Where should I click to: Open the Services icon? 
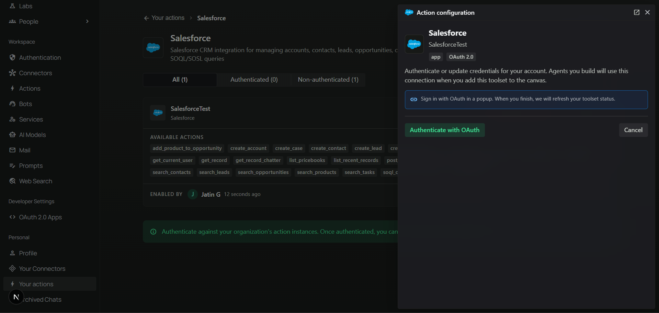tap(12, 119)
